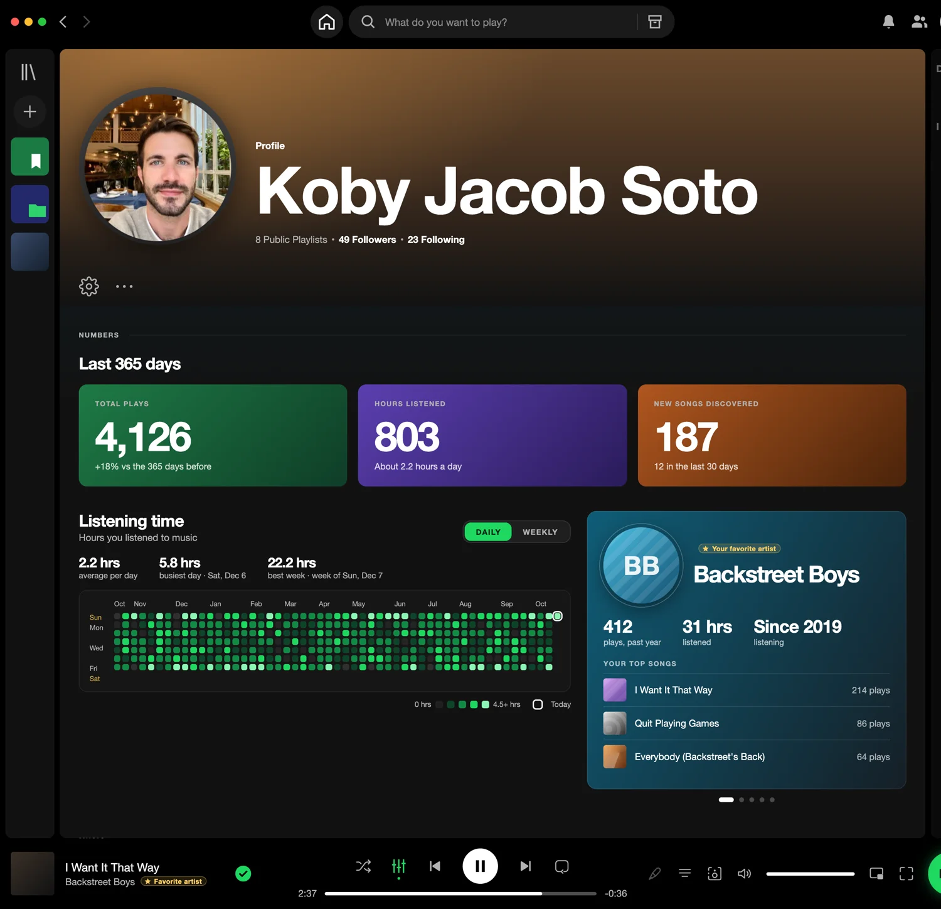Click Backstreet Boys BB avatar

641,566
